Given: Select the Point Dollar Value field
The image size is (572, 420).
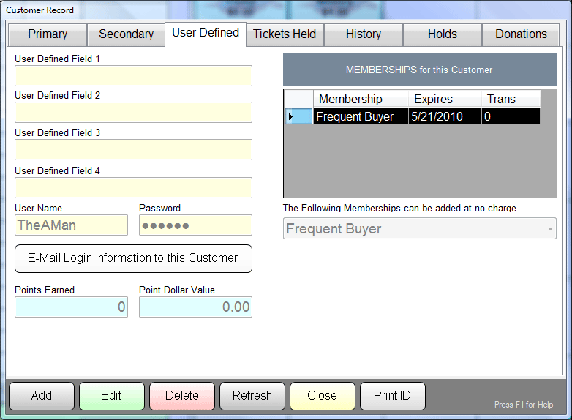Looking at the screenshot, I should pos(195,307).
